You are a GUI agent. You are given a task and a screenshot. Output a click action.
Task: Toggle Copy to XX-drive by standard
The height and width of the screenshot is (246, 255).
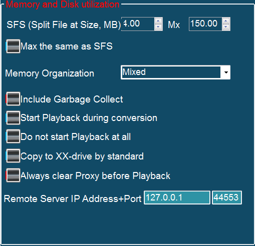point(13,156)
